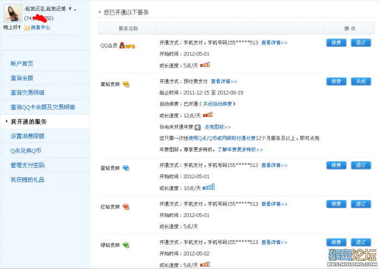Click 蓝钻 growth speed bar indicator
The image size is (380, 269).
pyautogui.click(x=208, y=187)
